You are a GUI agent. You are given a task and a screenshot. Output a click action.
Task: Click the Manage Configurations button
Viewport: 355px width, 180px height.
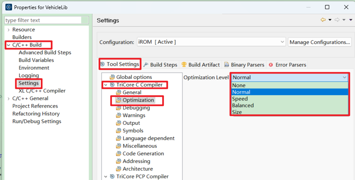[x=320, y=42]
